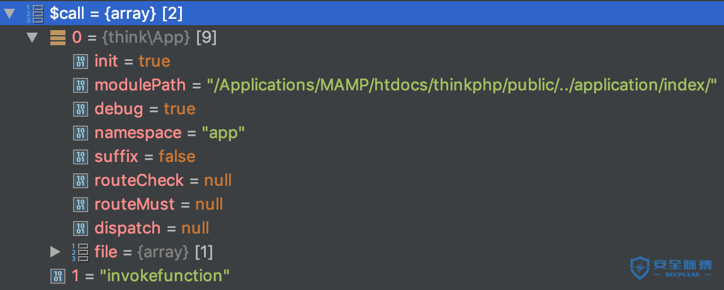Click the binary icon beside routeCheck

(81, 180)
